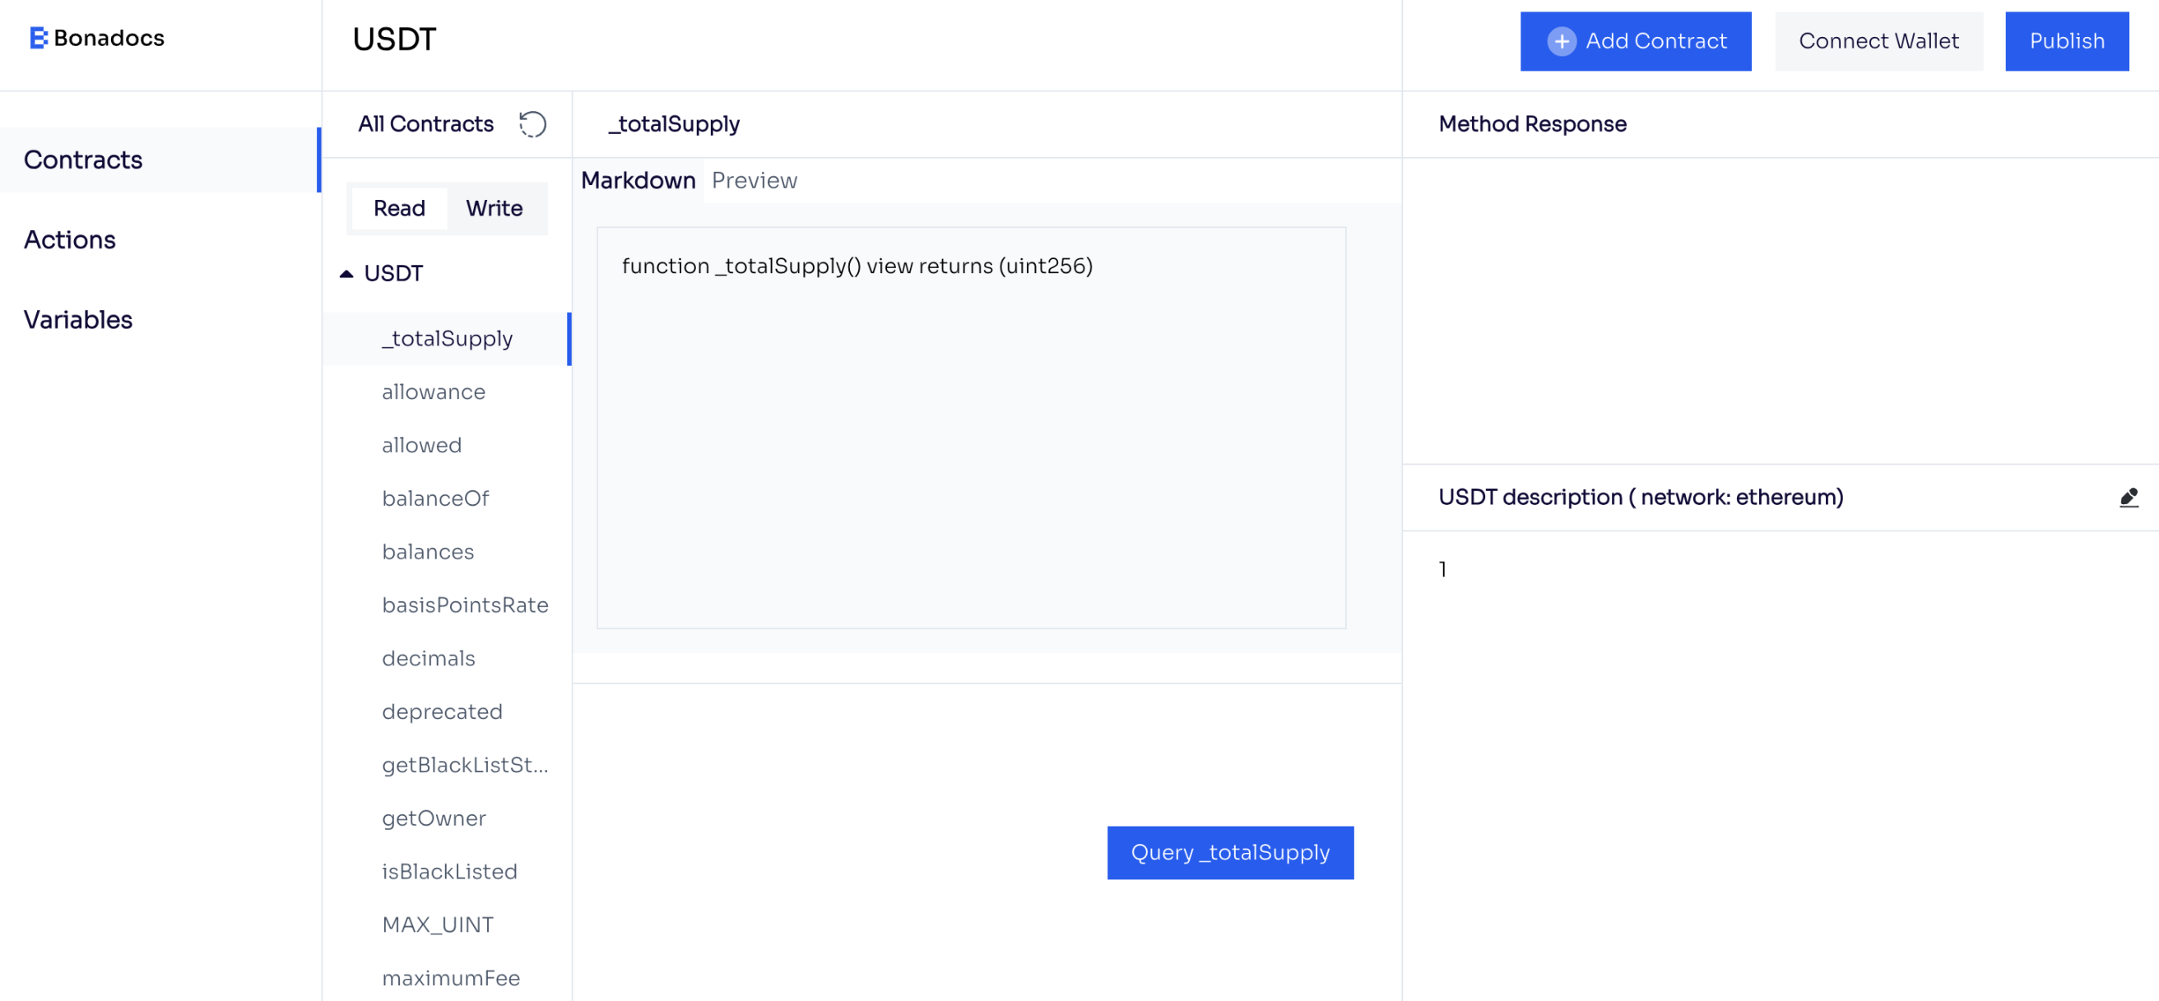The height and width of the screenshot is (1001, 2159).
Task: Select the _totalSupply method in the list
Action: click(x=447, y=338)
